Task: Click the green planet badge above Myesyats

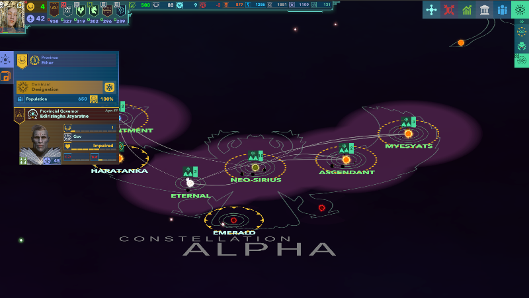Action: [x=408, y=122]
